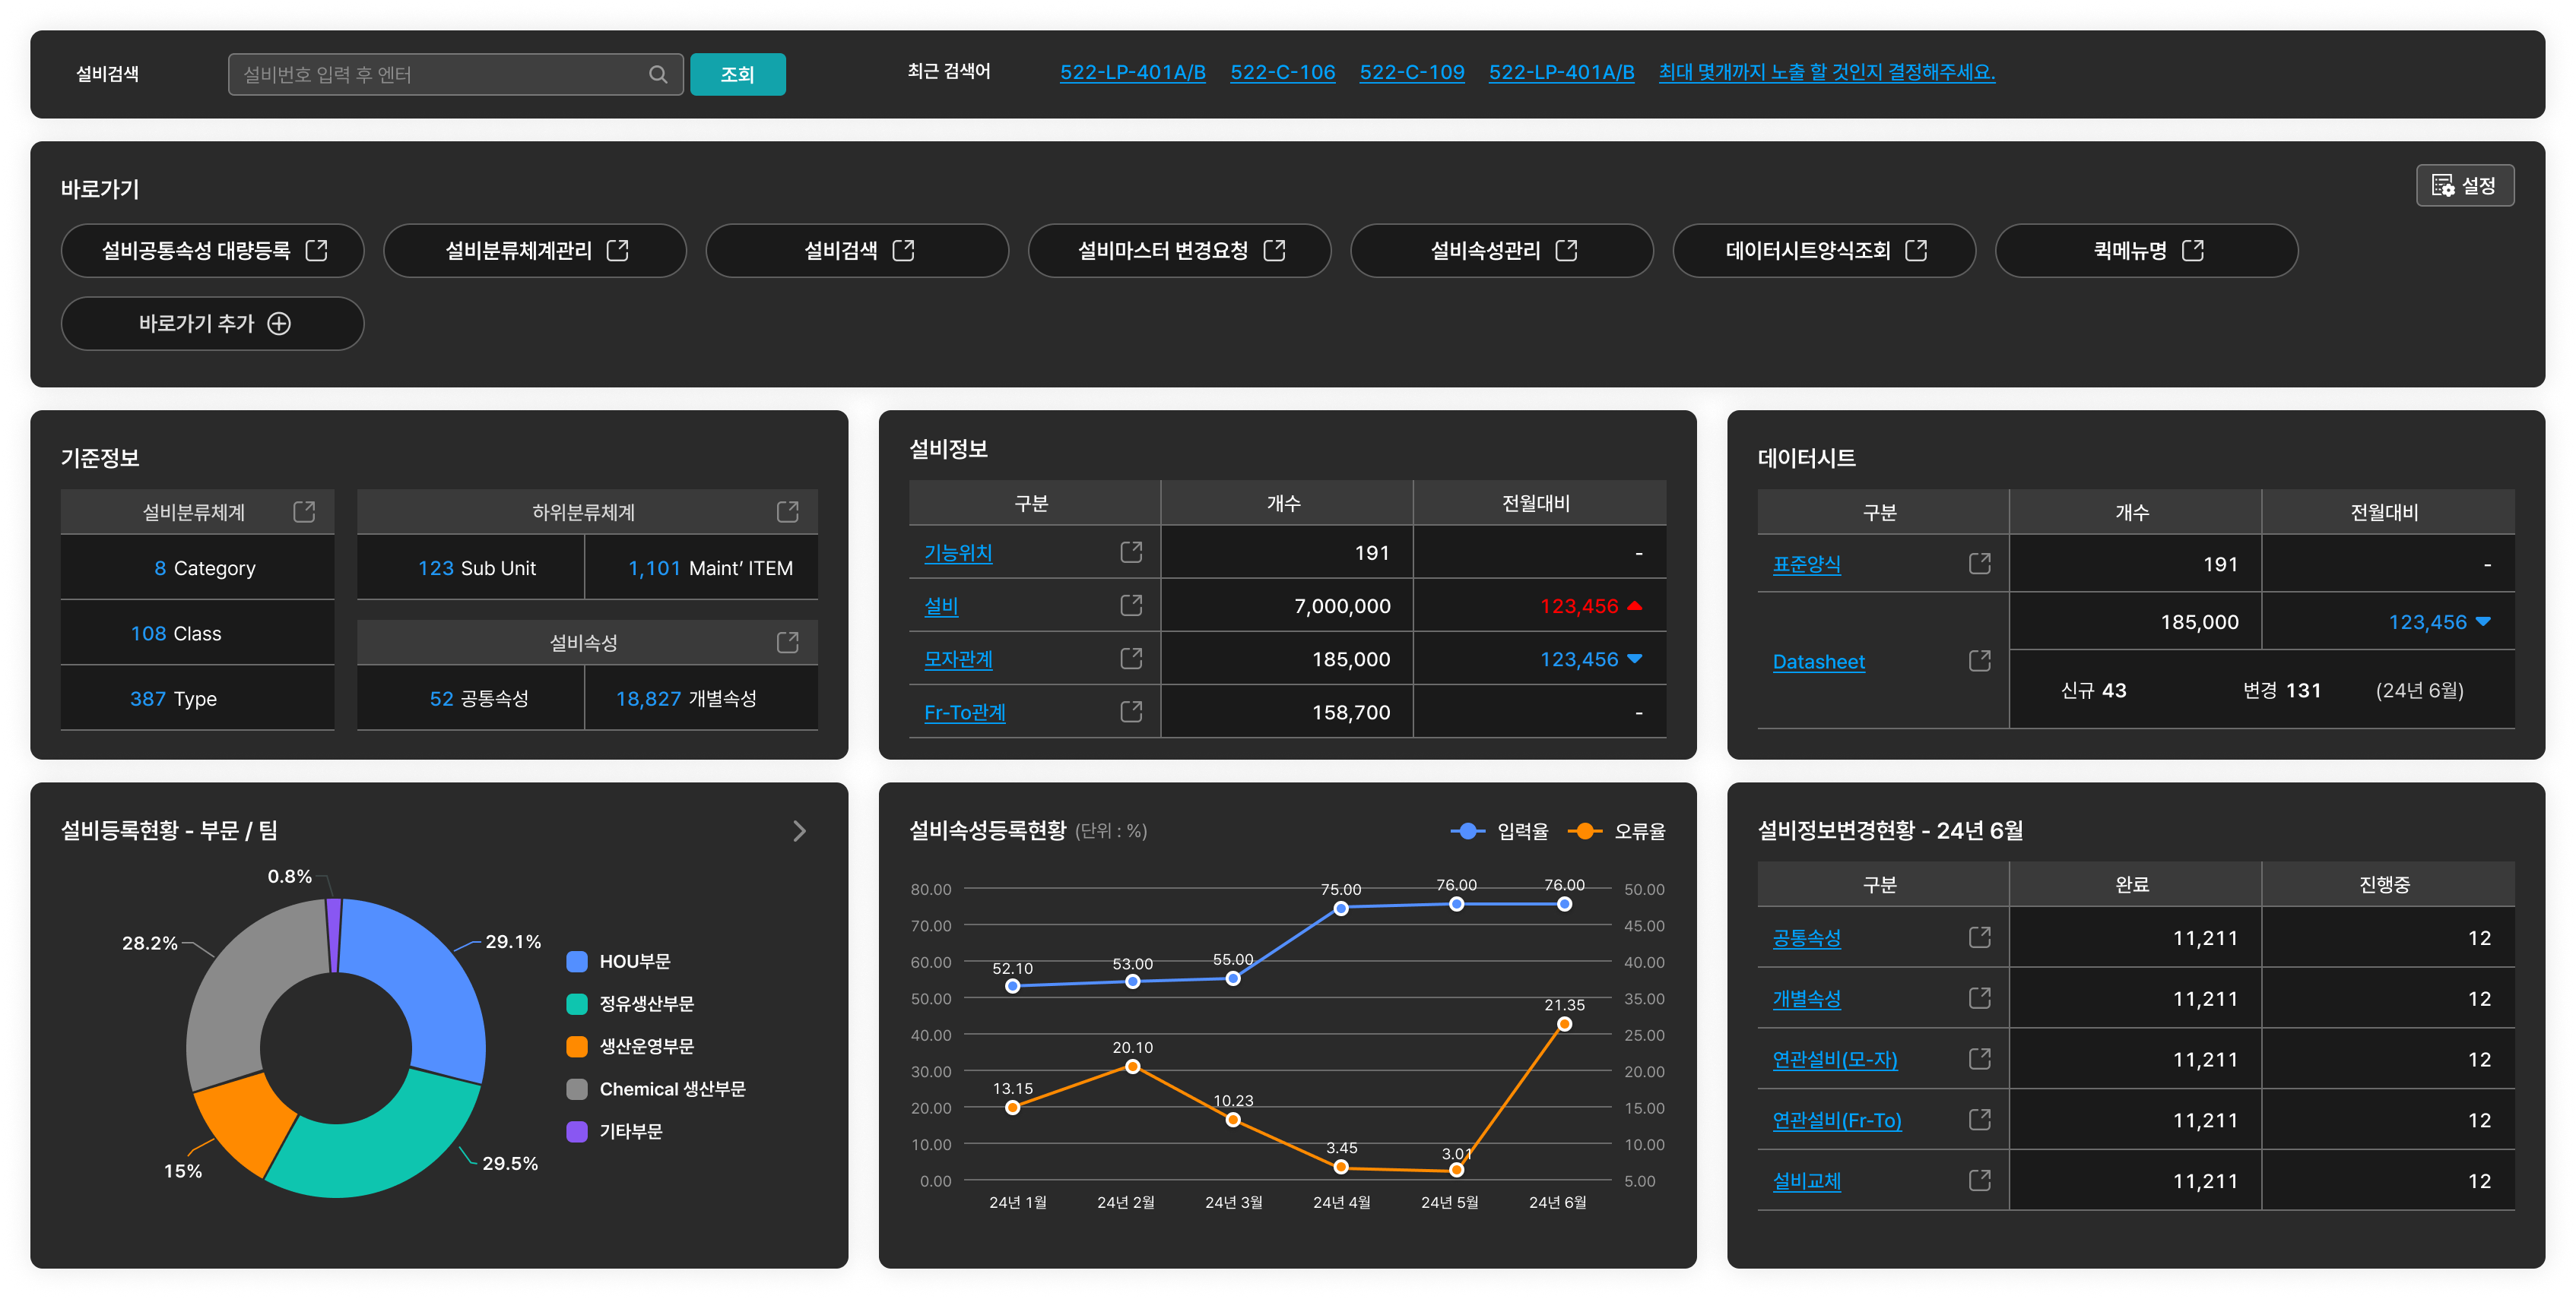Screen dimensions: 2576x1299
Task: Open the 표준양식 link in 데이터시트
Action: click(1806, 564)
